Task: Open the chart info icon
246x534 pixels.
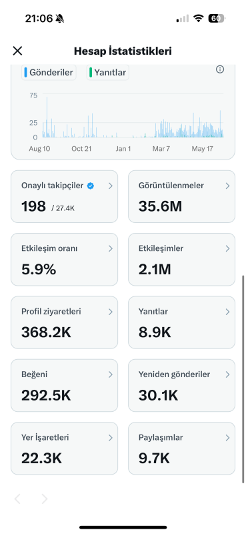Action: point(220,69)
